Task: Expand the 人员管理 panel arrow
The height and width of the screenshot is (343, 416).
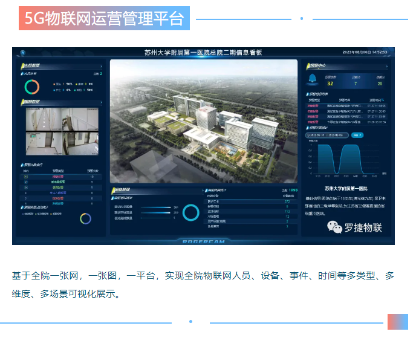Action: (x=101, y=66)
